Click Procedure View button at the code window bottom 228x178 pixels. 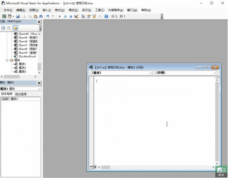tap(91, 167)
